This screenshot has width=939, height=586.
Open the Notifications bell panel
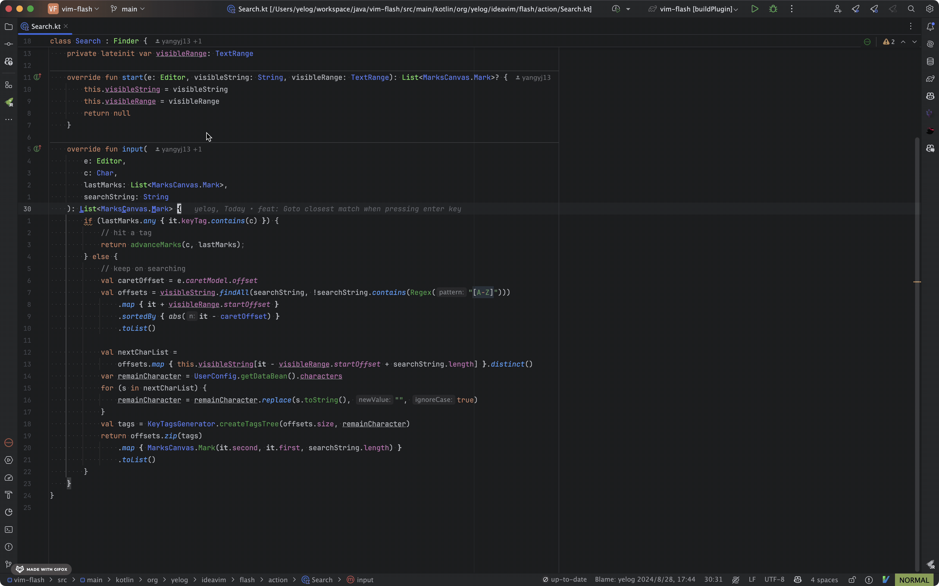(930, 27)
